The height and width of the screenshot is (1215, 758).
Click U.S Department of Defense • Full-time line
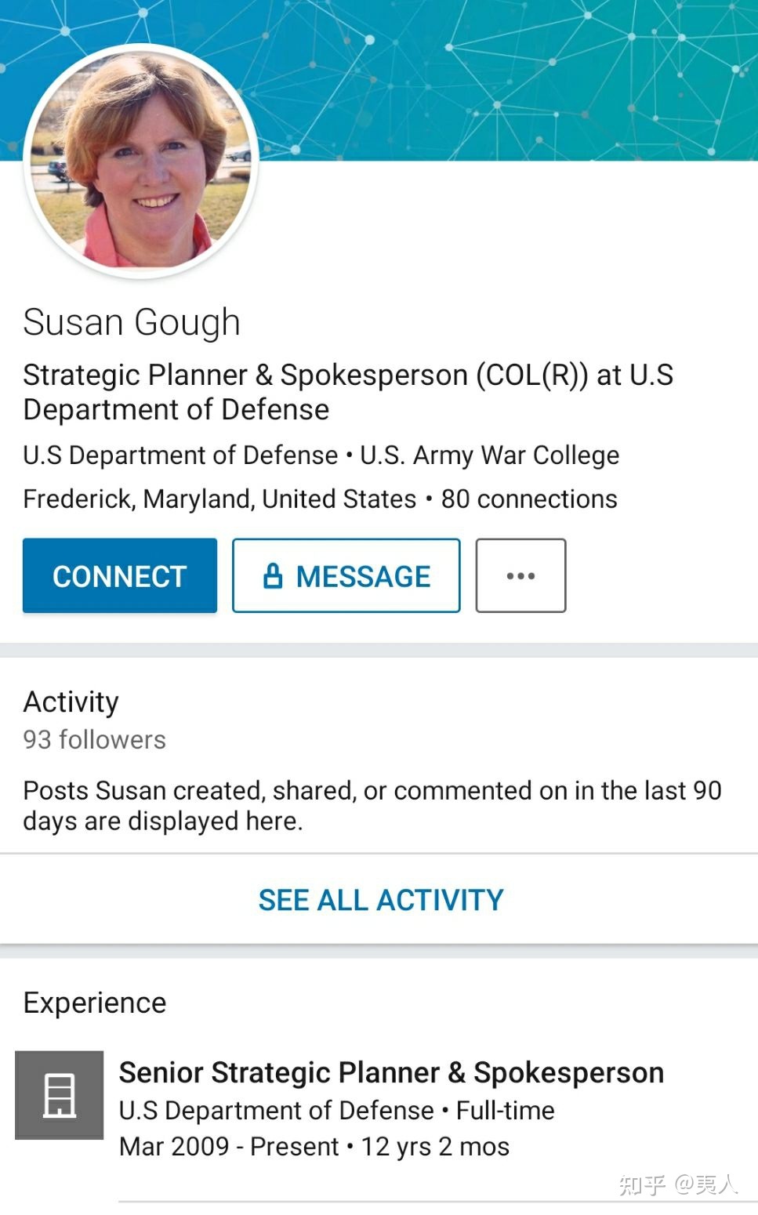coord(337,1110)
